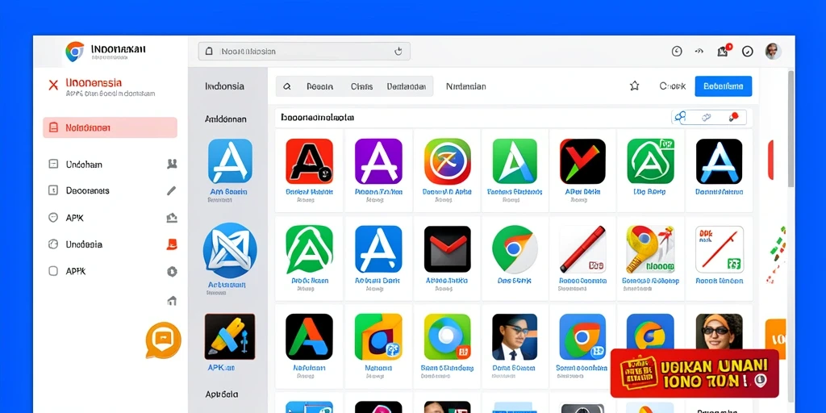Click the round icon left of first APK row
This screenshot has width=826, height=413.
52,218
